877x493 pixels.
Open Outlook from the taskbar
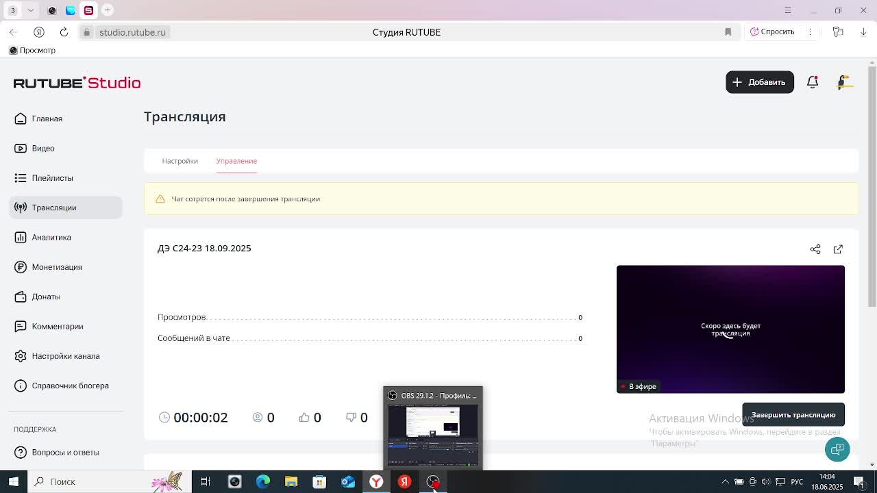click(x=348, y=481)
